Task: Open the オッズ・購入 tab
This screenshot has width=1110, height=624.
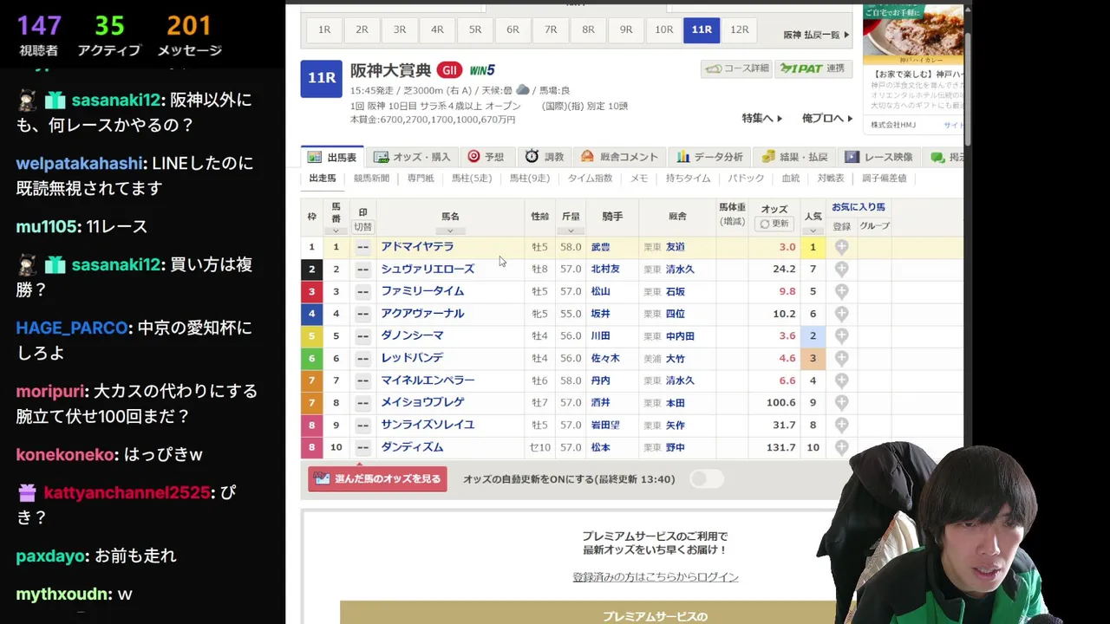Action: click(412, 157)
